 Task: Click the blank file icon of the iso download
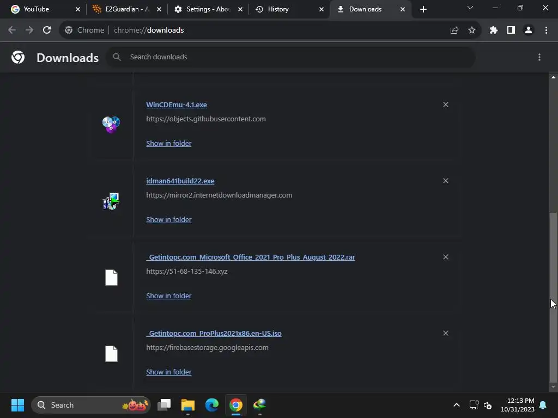(x=111, y=354)
